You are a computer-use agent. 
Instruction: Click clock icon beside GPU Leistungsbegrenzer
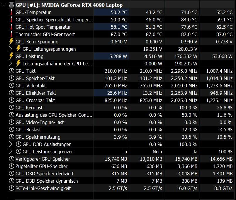click(x=18, y=152)
